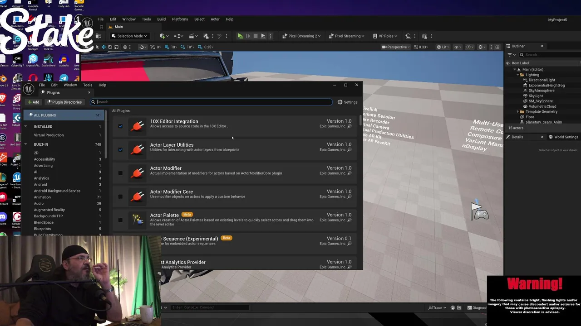Open viewport settings gear dropdown
581x326 pixels.
coord(481,47)
